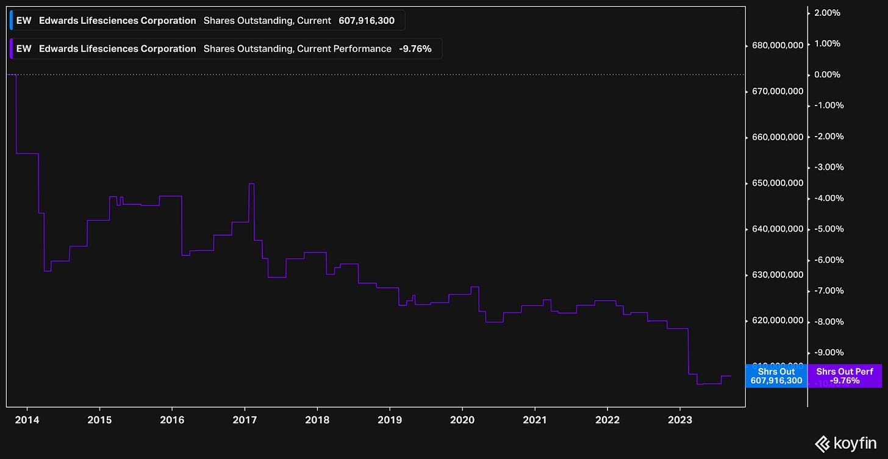Click the 1.00% percentage axis label
This screenshot has height=459, width=888.
828,44
